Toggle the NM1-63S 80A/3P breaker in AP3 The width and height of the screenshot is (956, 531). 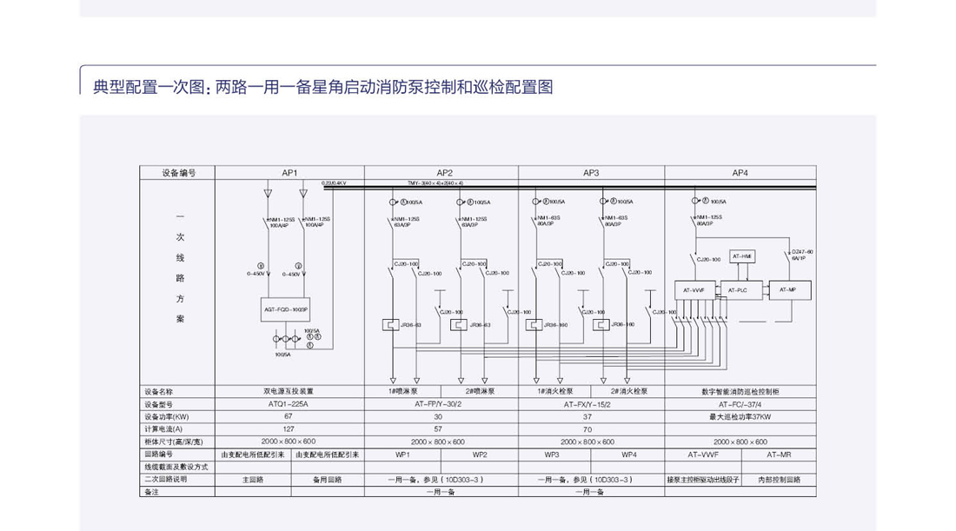pos(535,221)
